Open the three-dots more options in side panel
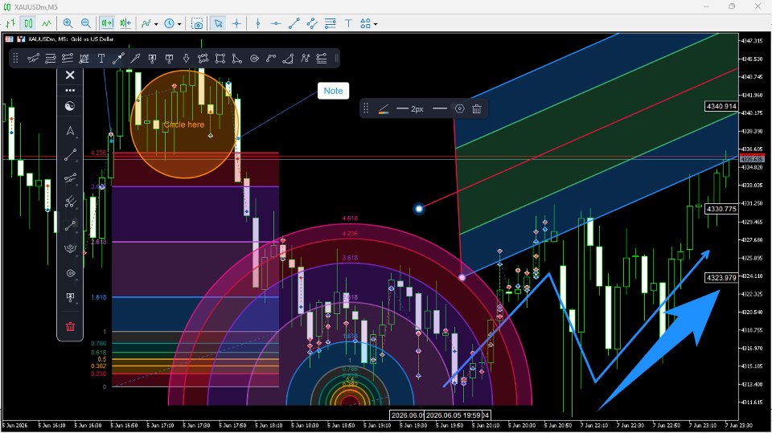 click(70, 91)
